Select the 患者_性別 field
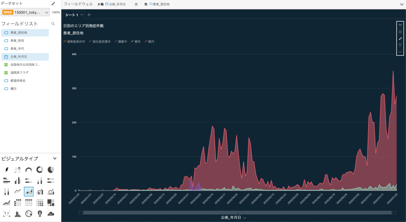This screenshot has width=406, height=222. pos(25,41)
